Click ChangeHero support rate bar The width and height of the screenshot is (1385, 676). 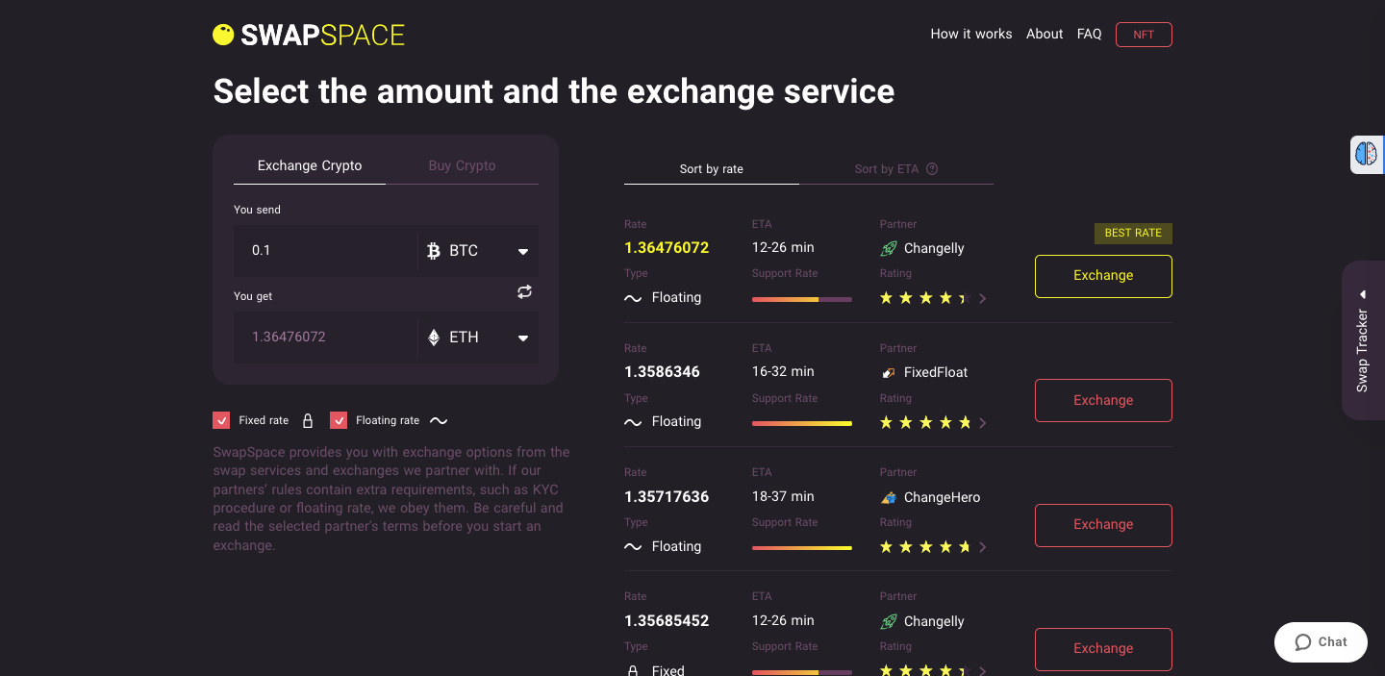(802, 548)
